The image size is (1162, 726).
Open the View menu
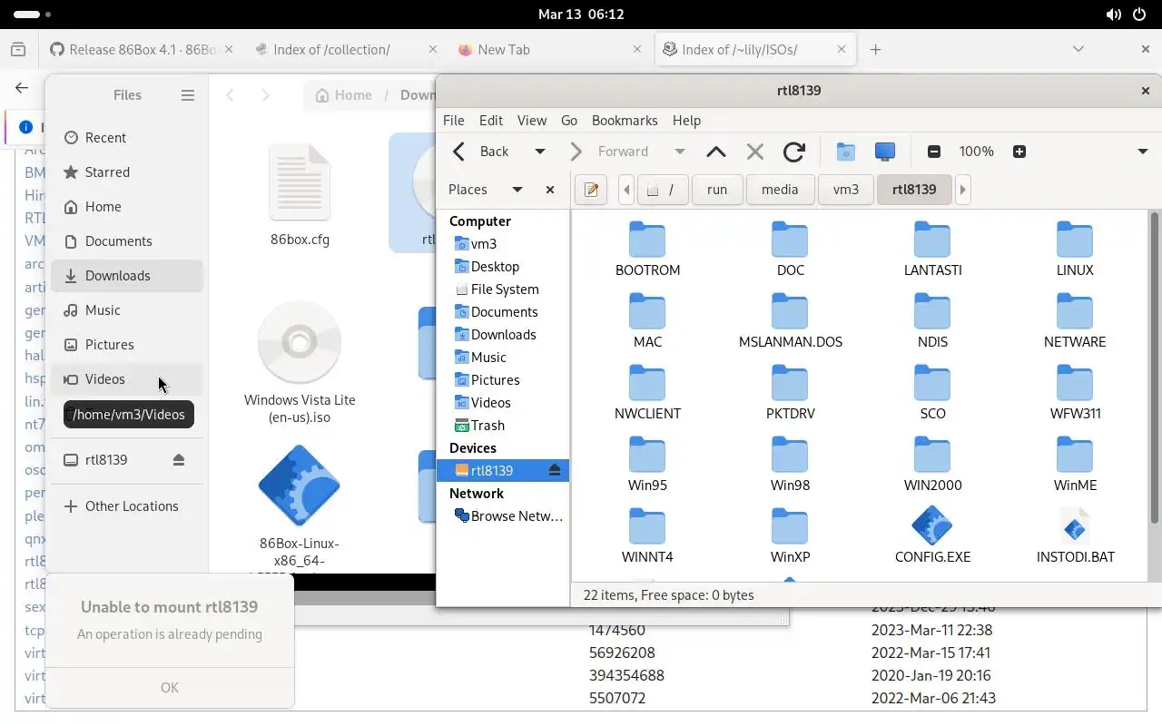[x=532, y=120]
